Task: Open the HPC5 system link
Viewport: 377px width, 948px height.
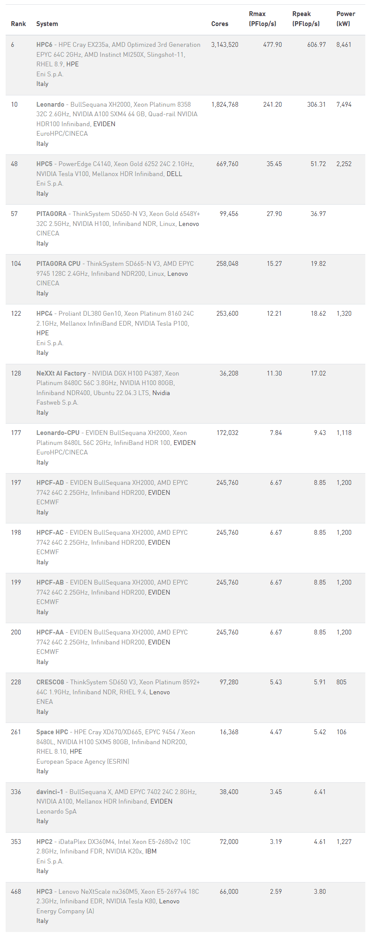Action: click(44, 164)
